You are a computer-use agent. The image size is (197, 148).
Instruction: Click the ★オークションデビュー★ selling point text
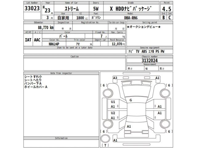point(144,27)
